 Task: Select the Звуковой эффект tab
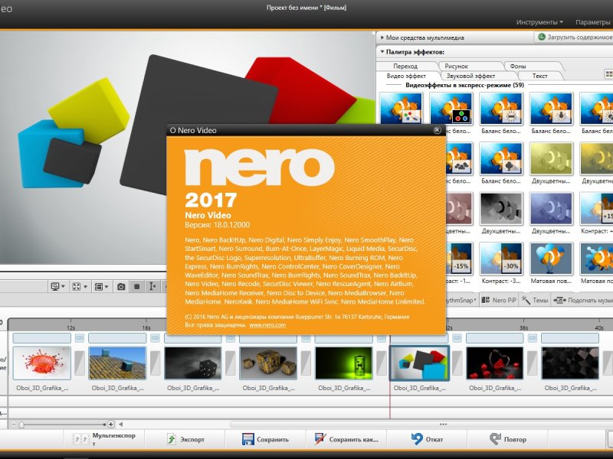[470, 76]
